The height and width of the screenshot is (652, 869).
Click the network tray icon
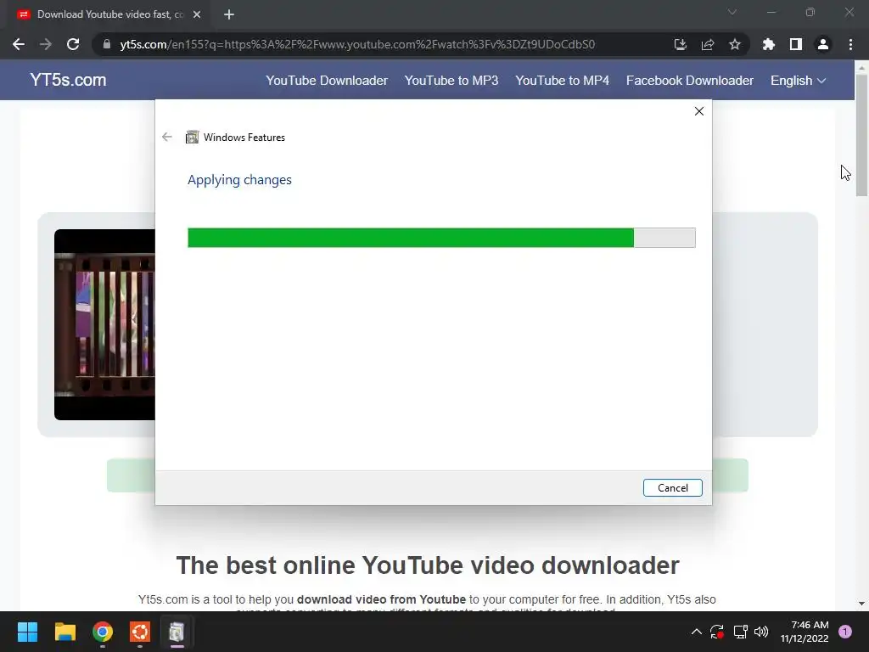coord(740,632)
